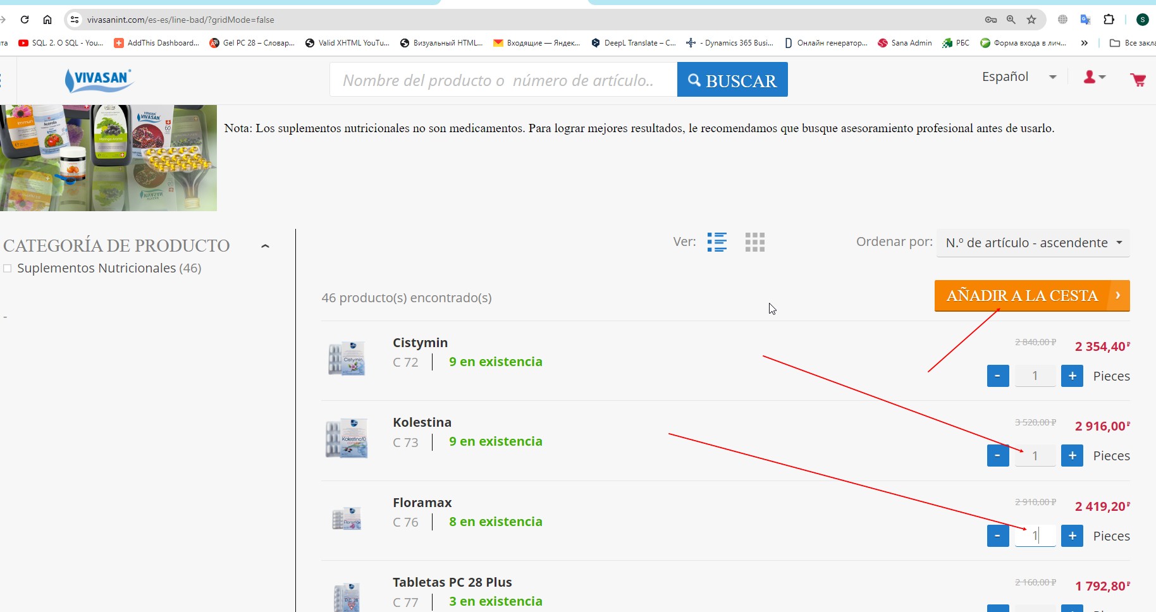Increase Kolestina quantity with plus button
This screenshot has height=612, width=1156.
click(1072, 456)
